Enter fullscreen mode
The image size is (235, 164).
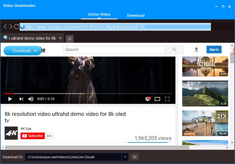pyautogui.click(x=167, y=99)
